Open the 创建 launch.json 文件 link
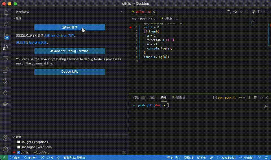Viewport: 271px width, 160px height. point(59,36)
